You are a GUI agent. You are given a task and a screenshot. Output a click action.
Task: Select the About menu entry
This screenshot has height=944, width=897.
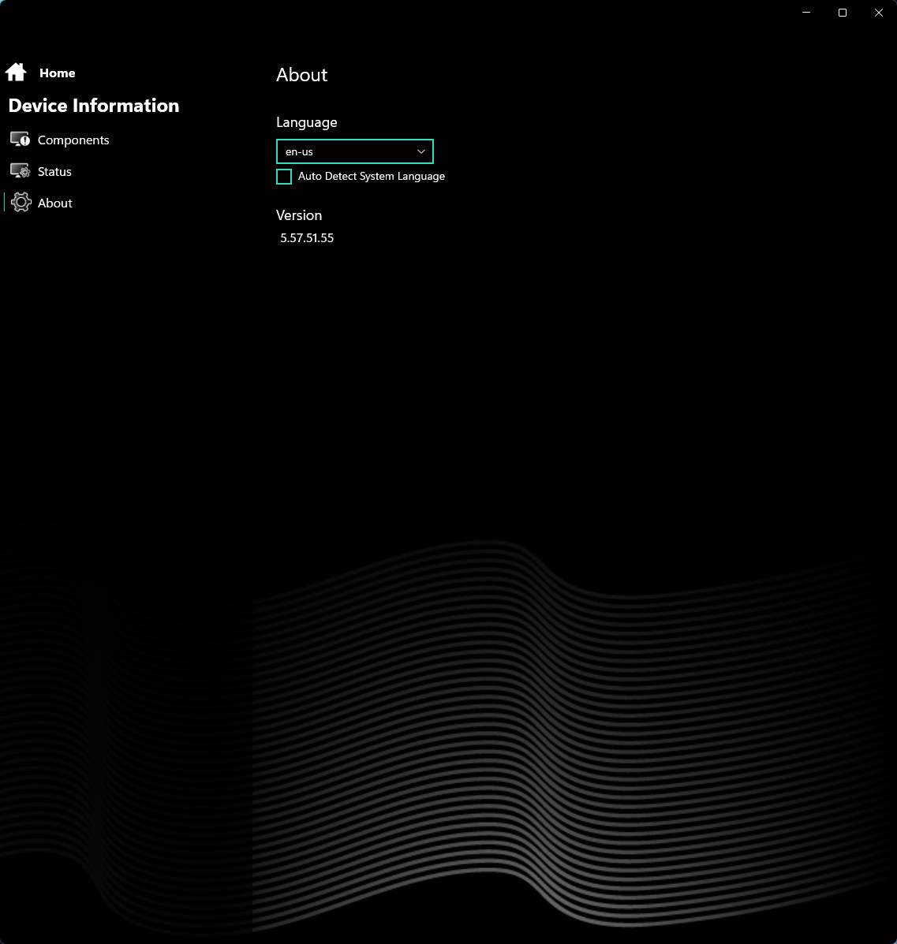coord(54,203)
